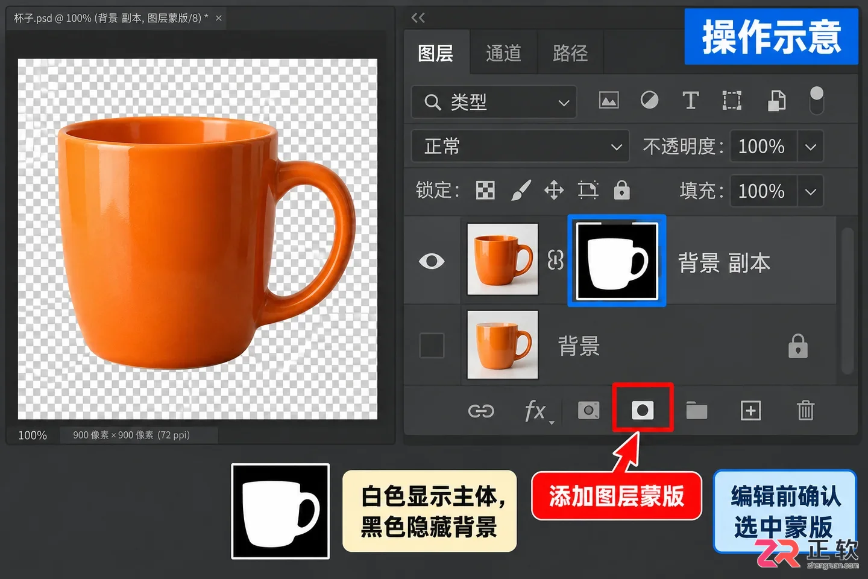Select the 背景 副本 layer image thumbnail

click(x=503, y=259)
